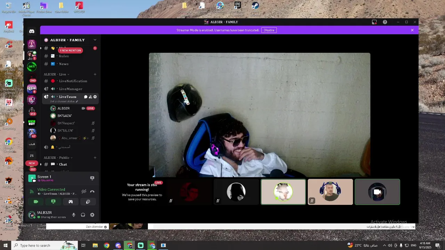Select user BK'GAZA' in voice list

point(73,116)
